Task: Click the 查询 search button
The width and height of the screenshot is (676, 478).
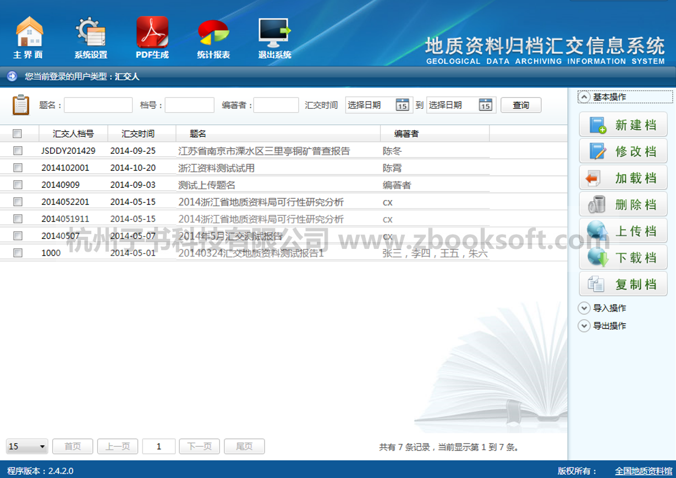Action: pyautogui.click(x=521, y=105)
